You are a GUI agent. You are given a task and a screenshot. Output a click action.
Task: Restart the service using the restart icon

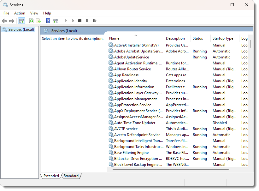coord(94,21)
